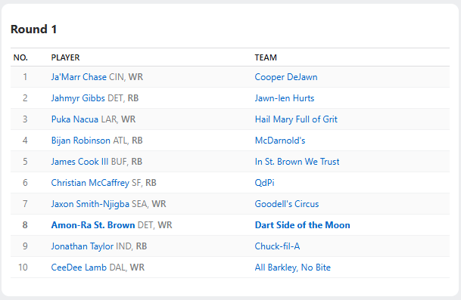Viewport: 461px width, 300px height.
Task: Open Goodell's Circus team page
Action: (287, 204)
